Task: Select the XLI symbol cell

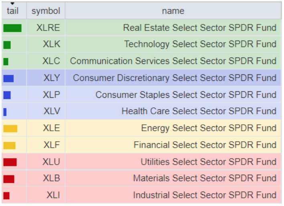Action: coord(53,195)
